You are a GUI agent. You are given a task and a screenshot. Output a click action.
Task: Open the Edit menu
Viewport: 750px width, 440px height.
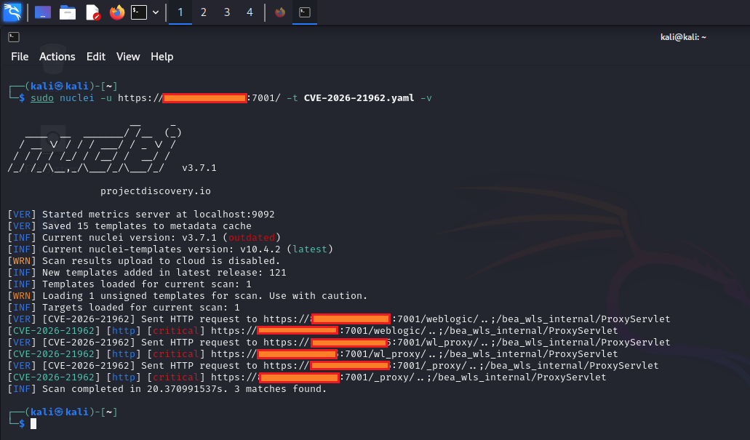[x=95, y=56]
